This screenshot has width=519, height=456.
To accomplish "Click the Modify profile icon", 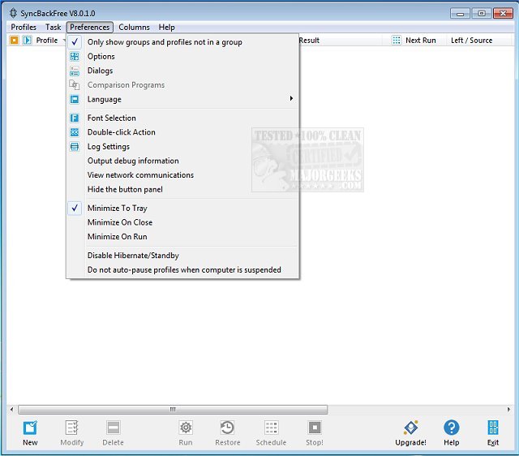I will [x=72, y=428].
